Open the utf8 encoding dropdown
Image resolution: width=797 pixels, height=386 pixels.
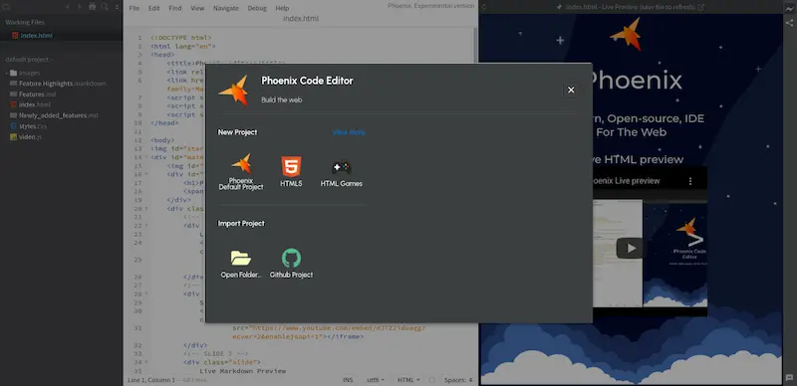pos(376,380)
